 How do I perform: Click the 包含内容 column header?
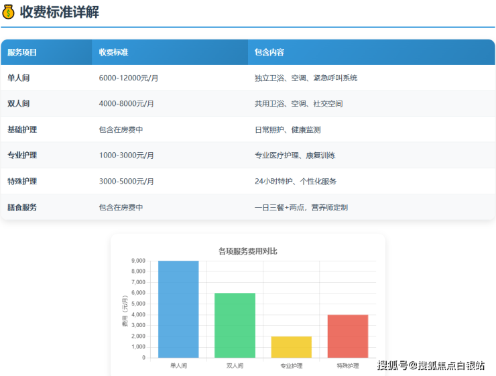pyautogui.click(x=269, y=52)
